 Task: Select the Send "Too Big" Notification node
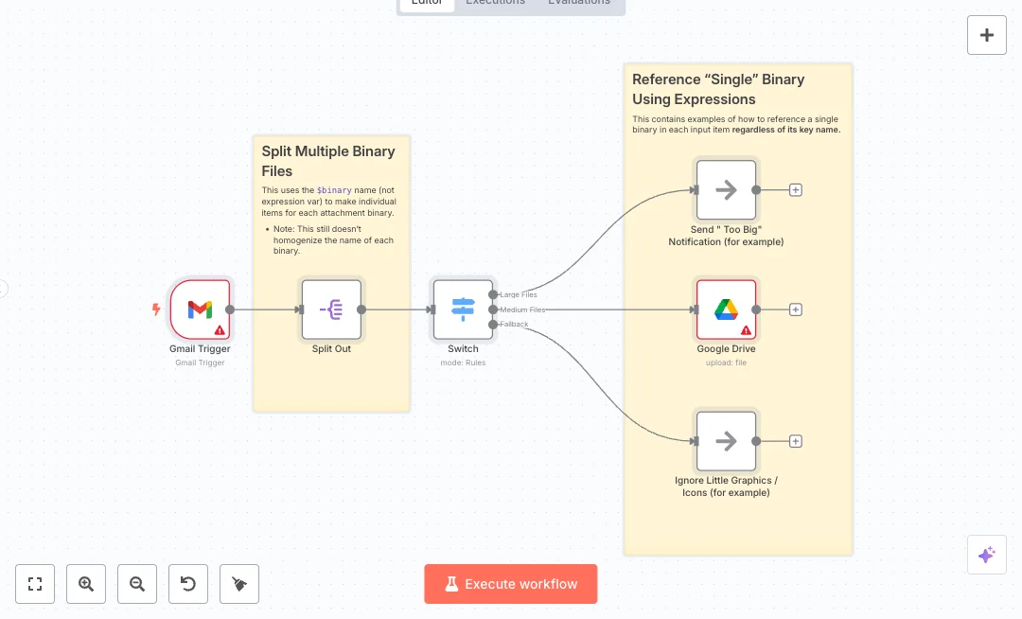click(726, 189)
